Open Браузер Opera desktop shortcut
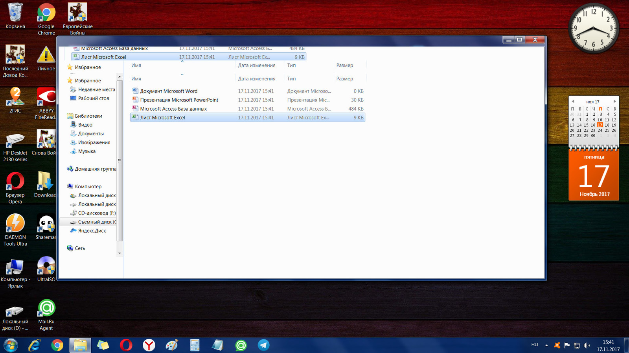The width and height of the screenshot is (629, 353). [x=15, y=187]
